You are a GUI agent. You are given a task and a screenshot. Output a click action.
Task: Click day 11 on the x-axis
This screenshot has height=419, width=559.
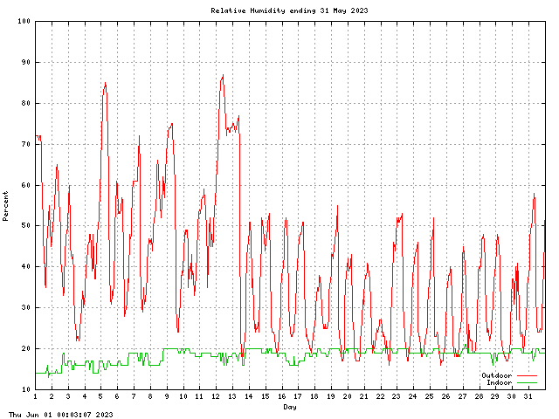[200, 396]
